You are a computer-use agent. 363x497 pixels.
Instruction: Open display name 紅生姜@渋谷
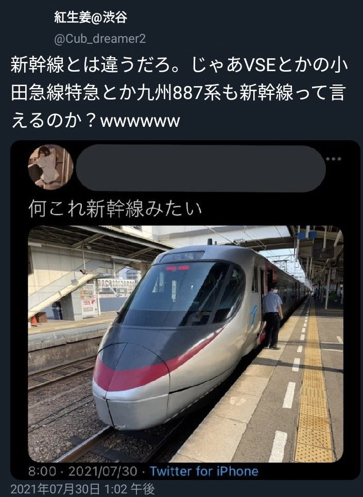click(x=91, y=17)
